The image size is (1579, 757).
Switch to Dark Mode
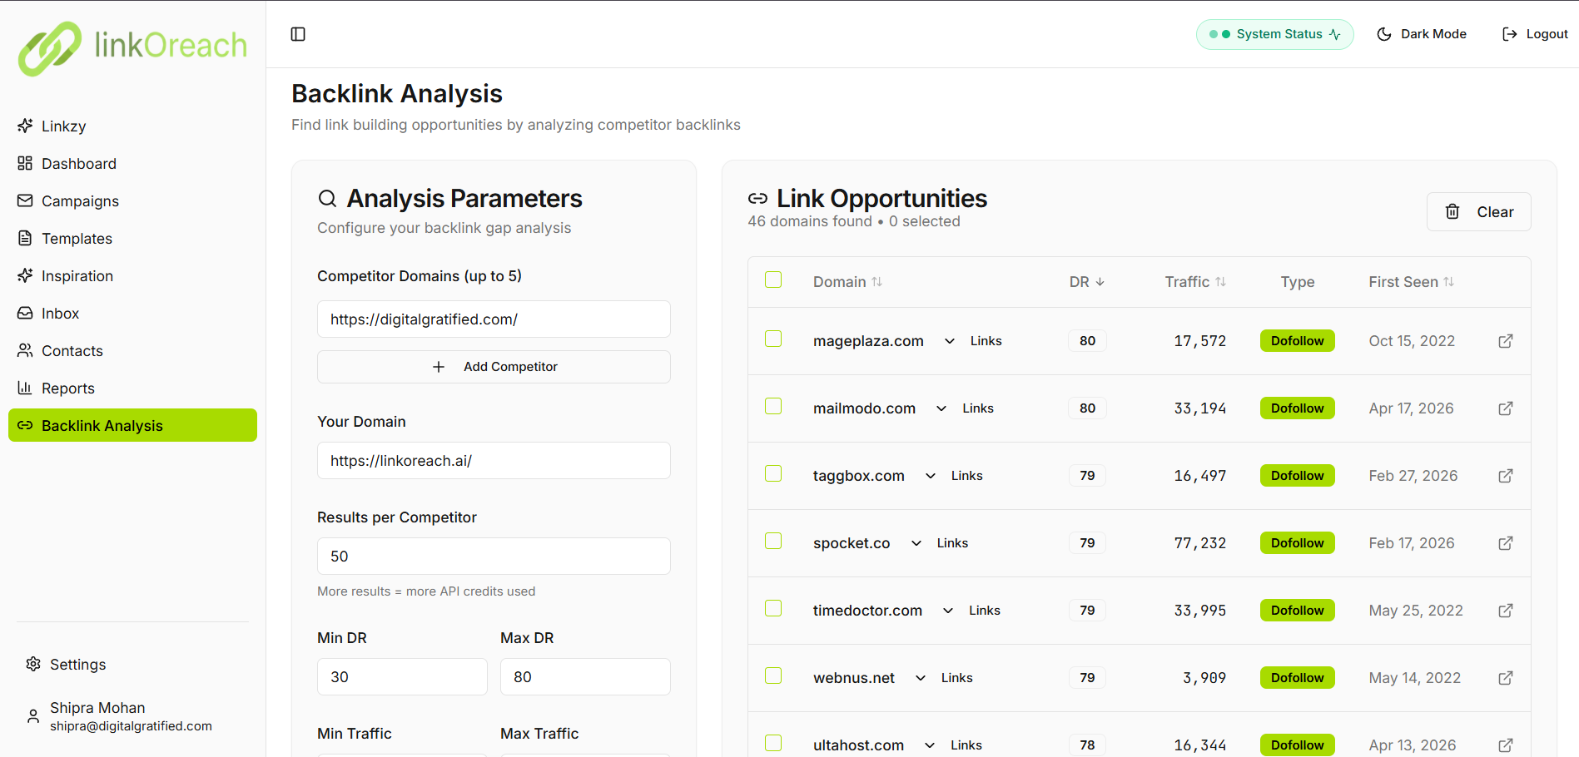pos(1422,34)
